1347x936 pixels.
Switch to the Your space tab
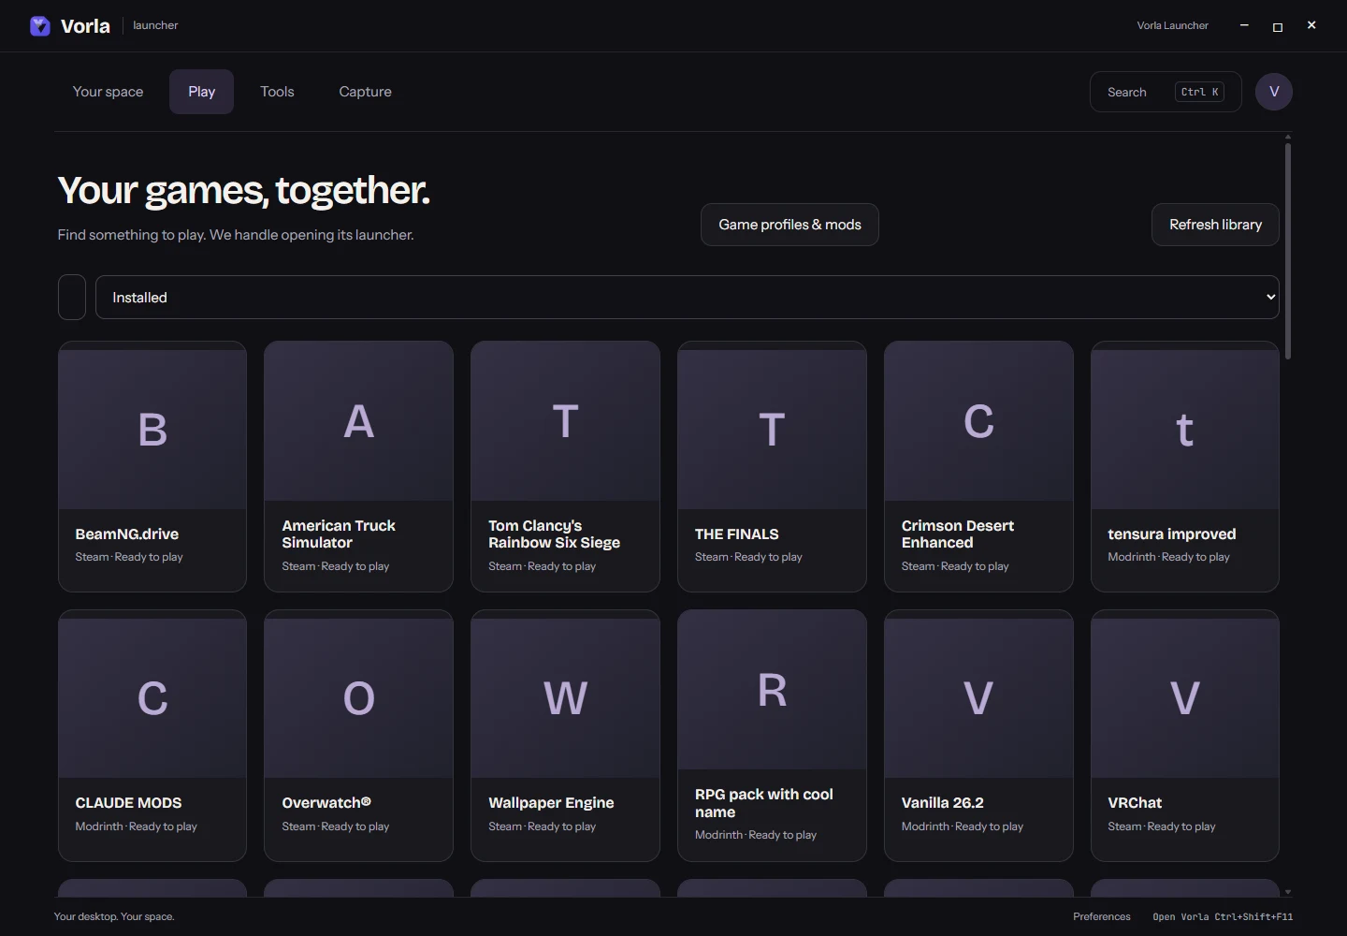coord(108,92)
